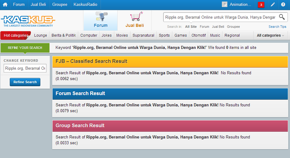The height and width of the screenshot is (158, 290).
Task: Switch to the Jual Beli cart tab
Action: pyautogui.click(x=135, y=20)
